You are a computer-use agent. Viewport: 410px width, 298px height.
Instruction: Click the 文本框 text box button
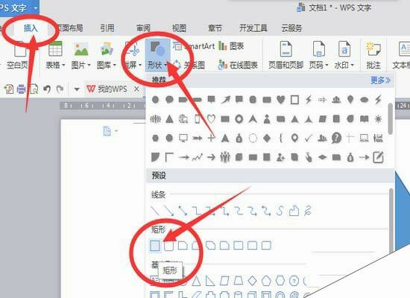click(401, 55)
